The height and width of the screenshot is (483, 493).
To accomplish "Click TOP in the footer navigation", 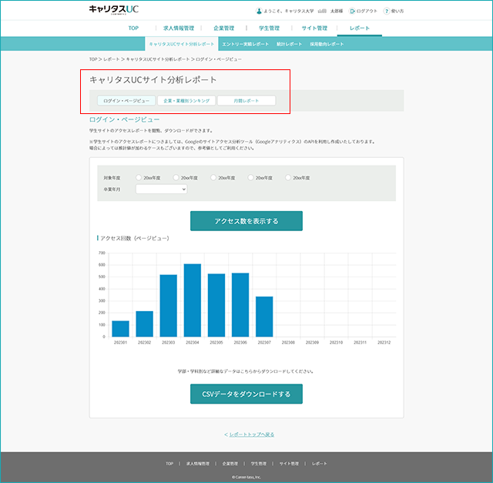I will click(169, 464).
